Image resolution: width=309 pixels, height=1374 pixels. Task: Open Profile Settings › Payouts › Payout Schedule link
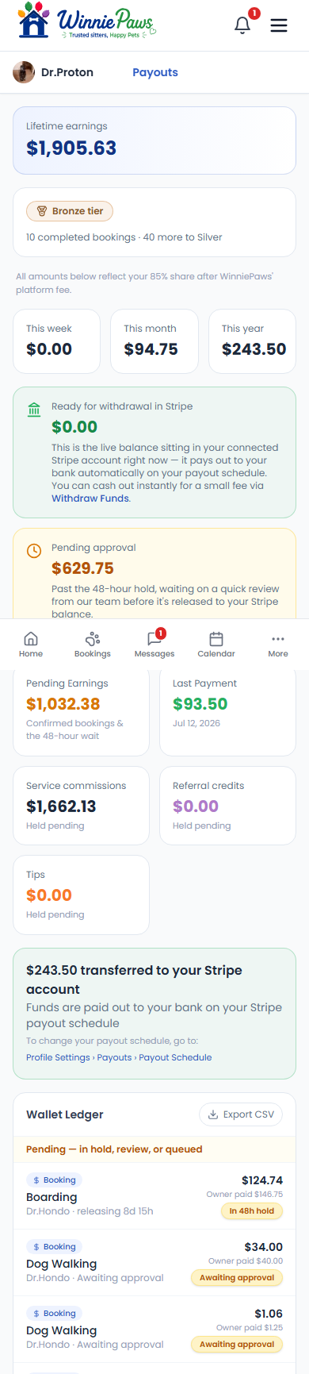pyautogui.click(x=119, y=1057)
